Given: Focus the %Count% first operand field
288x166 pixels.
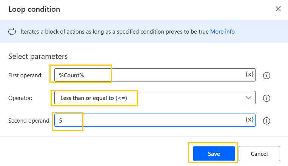Looking at the screenshot, I should (151, 75).
